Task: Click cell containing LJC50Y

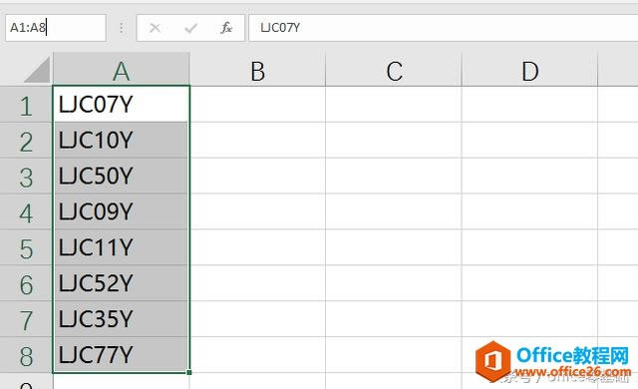Action: click(x=121, y=176)
